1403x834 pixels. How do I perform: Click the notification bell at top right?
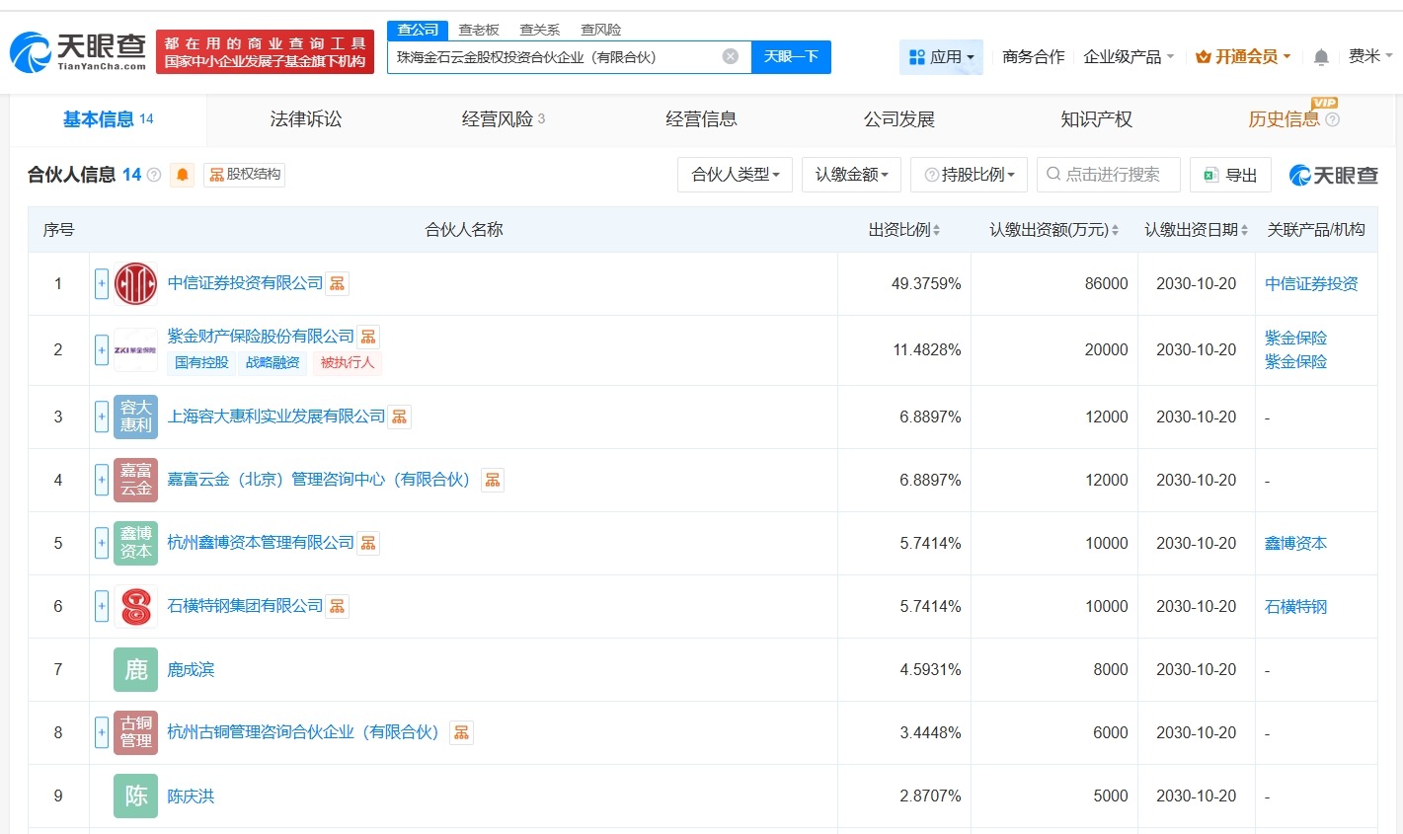click(x=1320, y=56)
